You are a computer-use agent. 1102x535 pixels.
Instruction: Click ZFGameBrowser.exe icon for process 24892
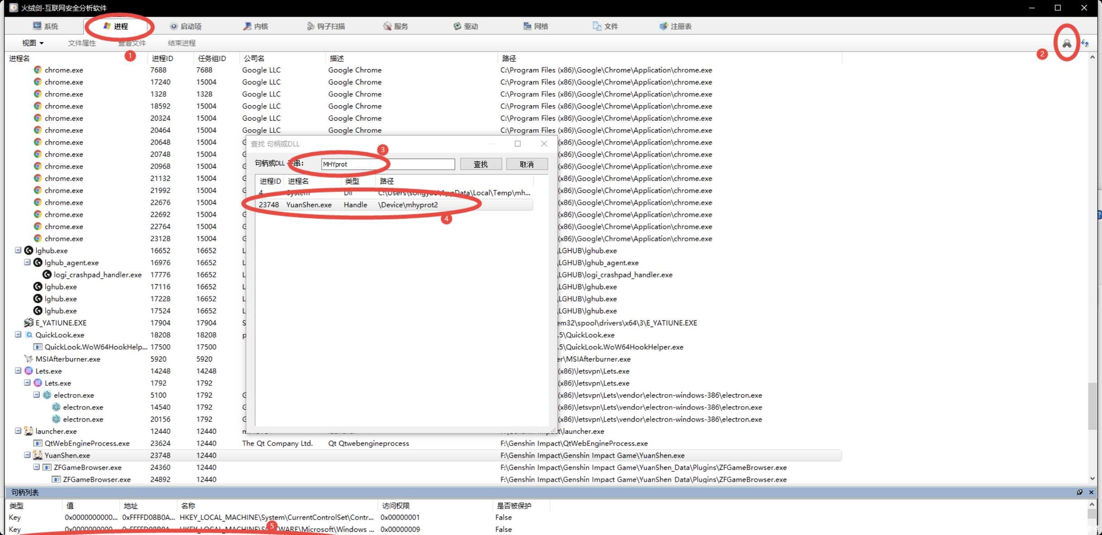coord(56,479)
